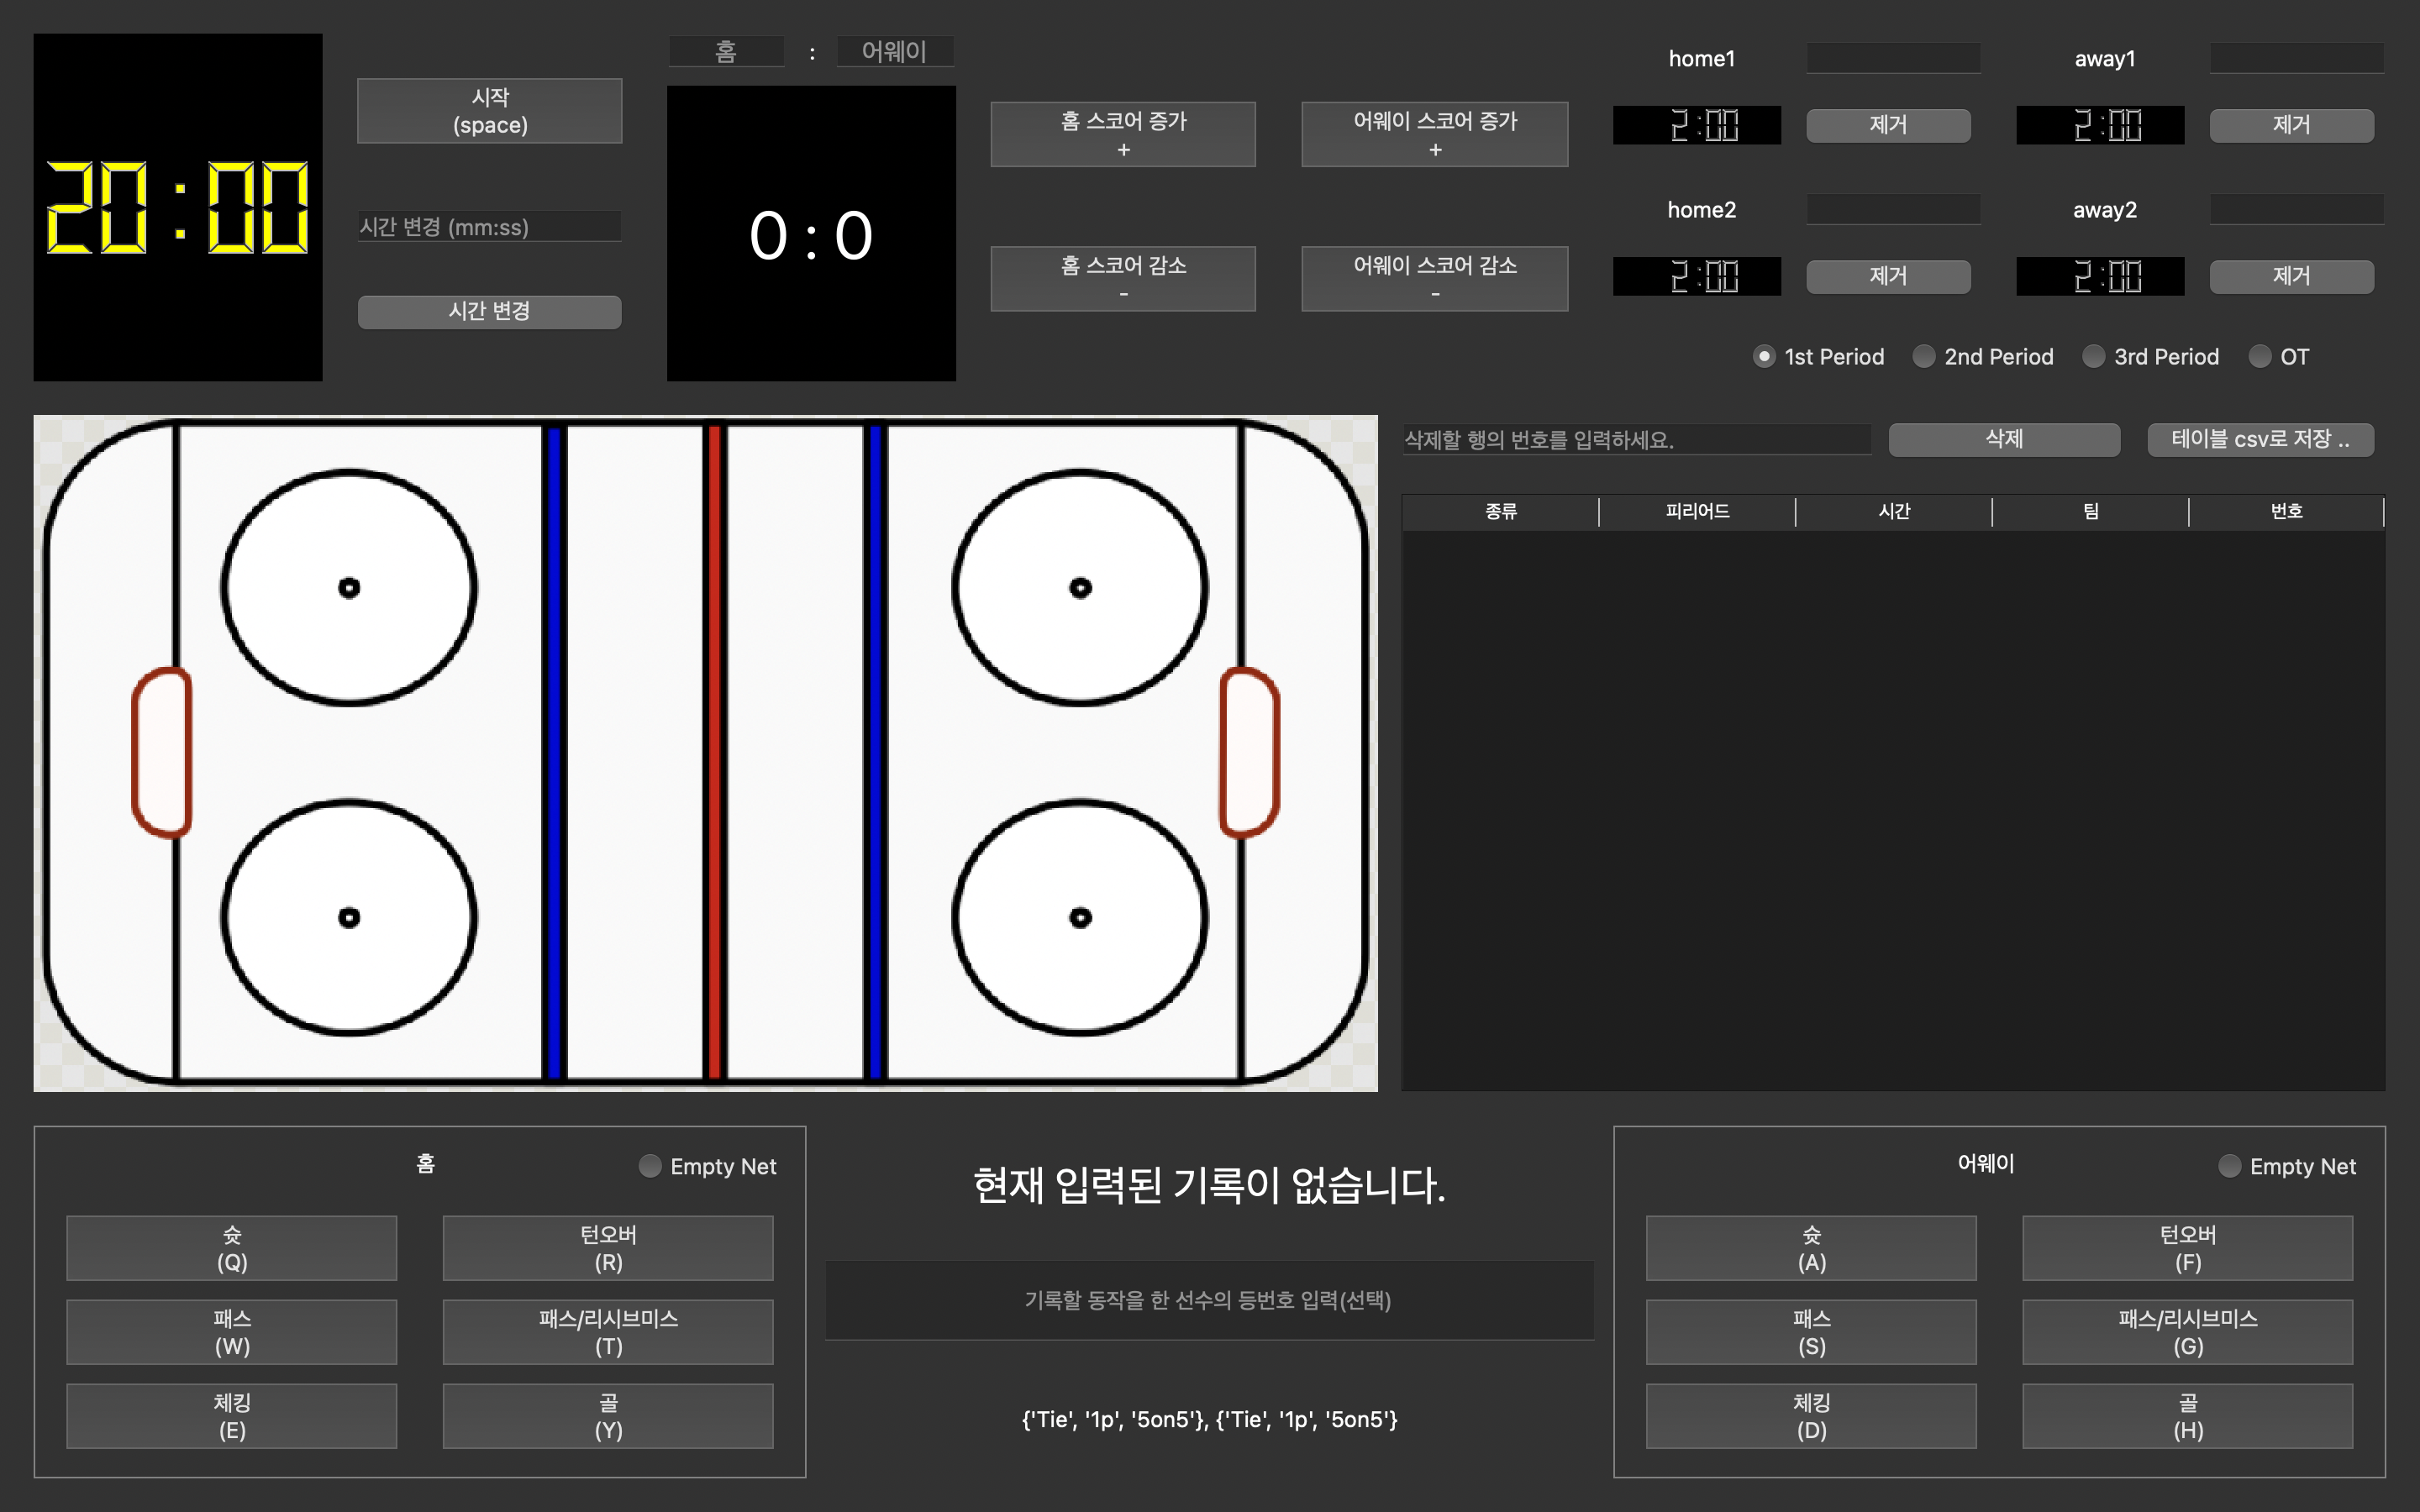Image resolution: width=2420 pixels, height=1512 pixels.
Task: Record an away goal with 골 (H)
Action: (2187, 1415)
